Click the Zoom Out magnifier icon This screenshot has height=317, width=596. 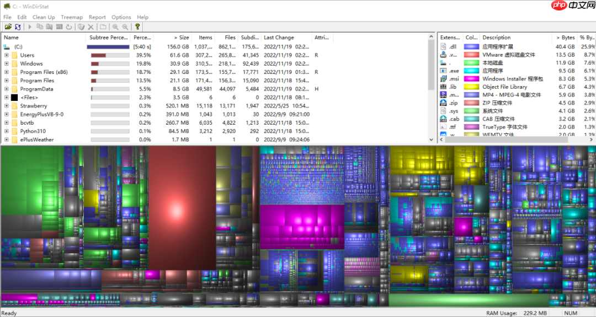pos(125,26)
